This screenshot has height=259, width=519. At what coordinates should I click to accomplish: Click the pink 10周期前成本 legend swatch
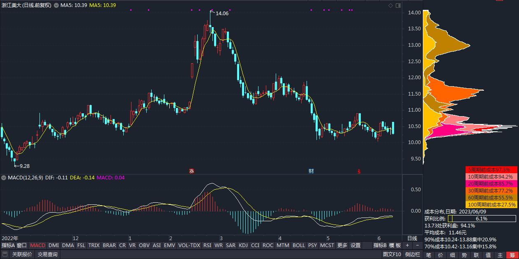(x=491, y=176)
